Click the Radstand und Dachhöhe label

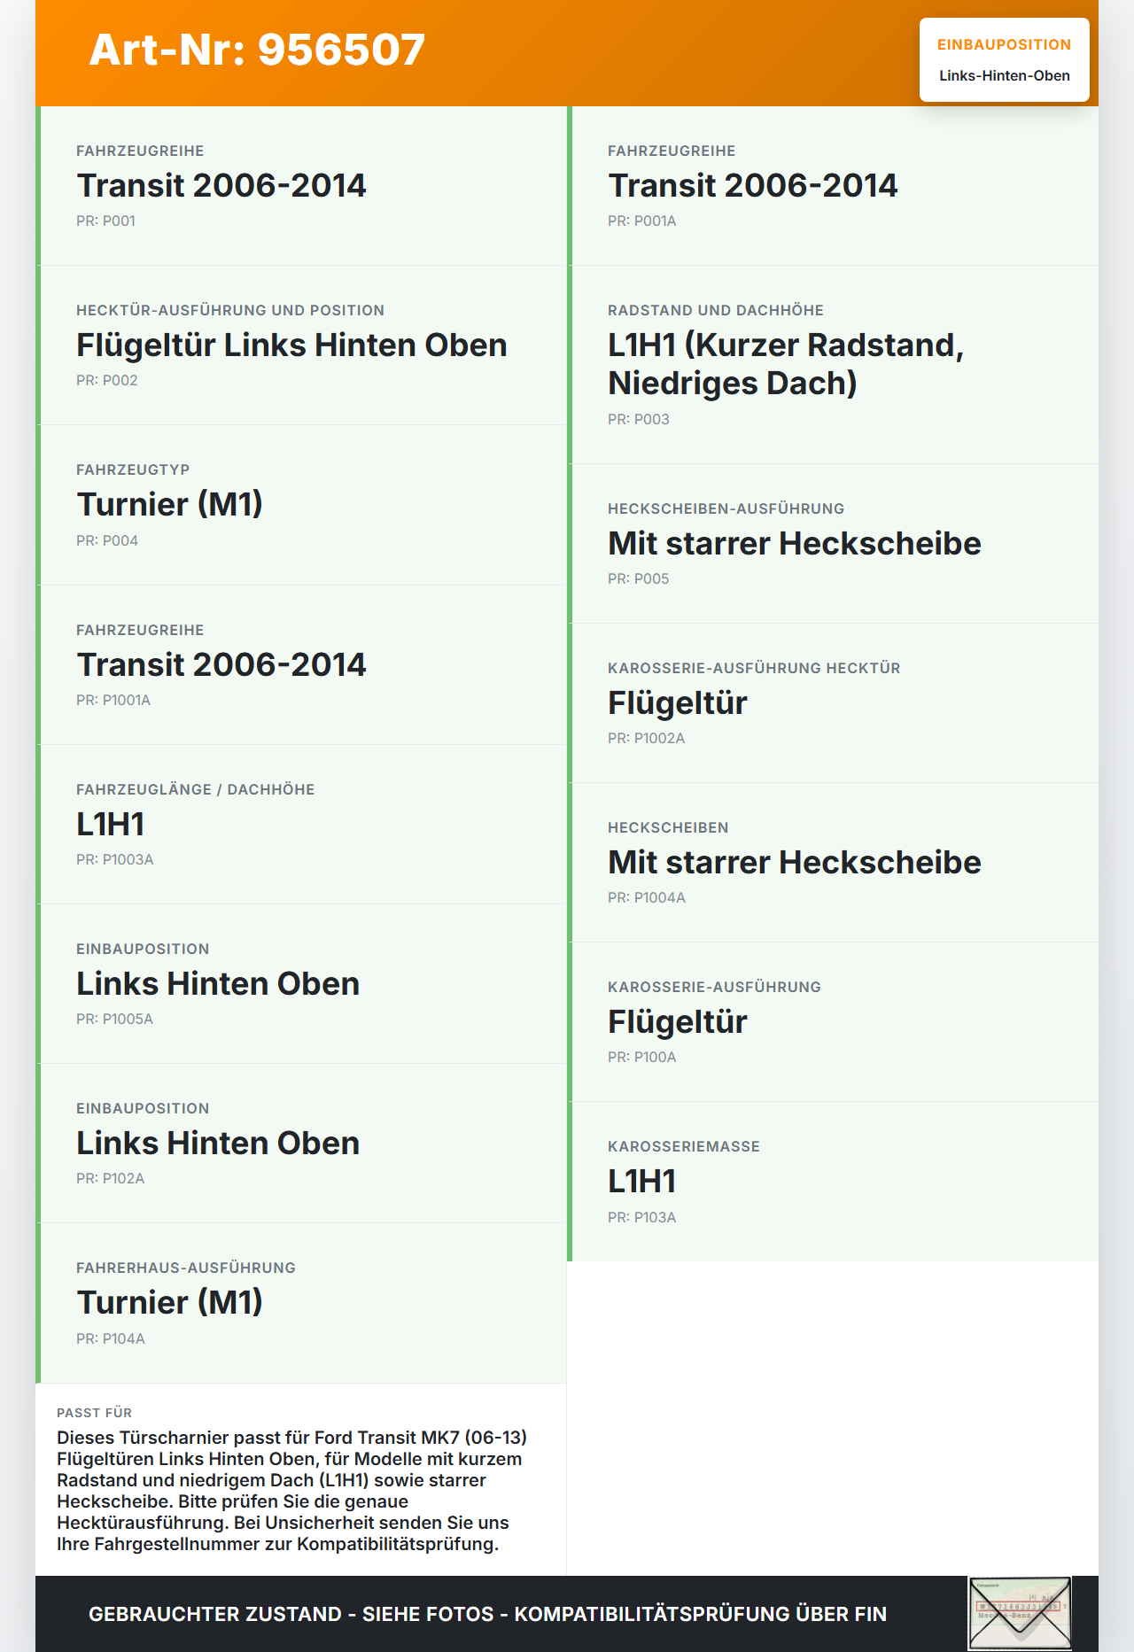(716, 310)
